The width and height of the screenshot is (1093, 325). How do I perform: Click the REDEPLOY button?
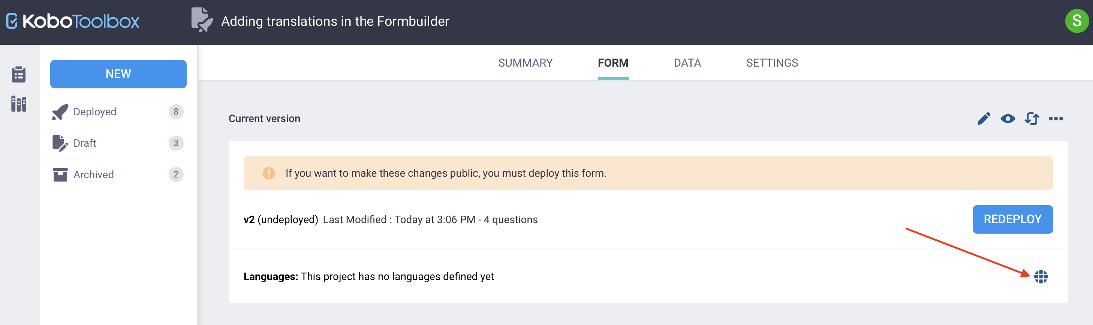point(1012,219)
